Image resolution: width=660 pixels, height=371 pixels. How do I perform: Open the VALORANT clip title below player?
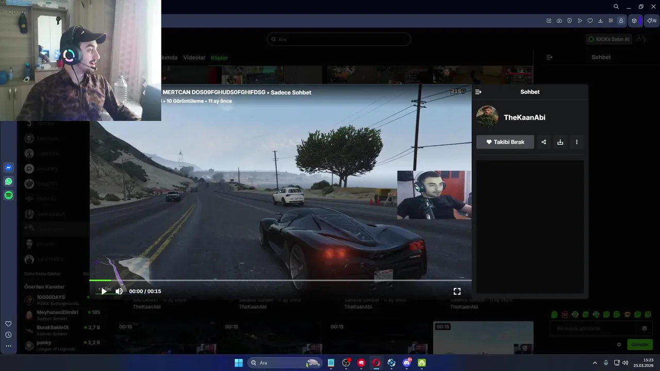pyautogui.click(x=159, y=300)
